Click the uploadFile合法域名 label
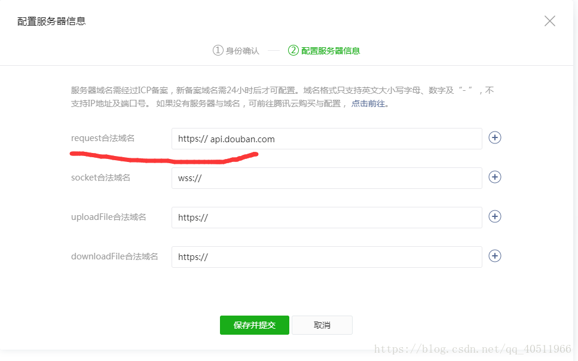The height and width of the screenshot is (361, 578). (108, 217)
